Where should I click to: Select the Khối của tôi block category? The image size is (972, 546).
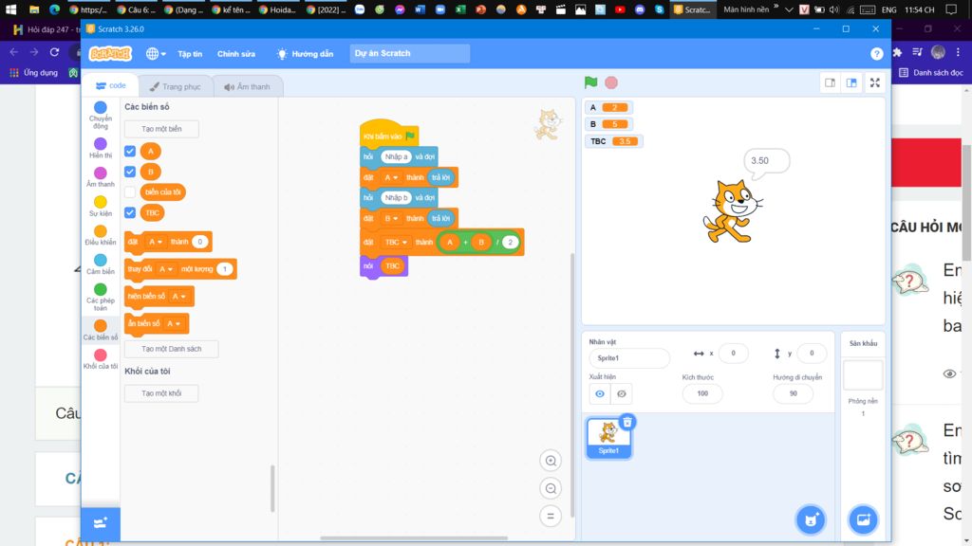click(101, 359)
